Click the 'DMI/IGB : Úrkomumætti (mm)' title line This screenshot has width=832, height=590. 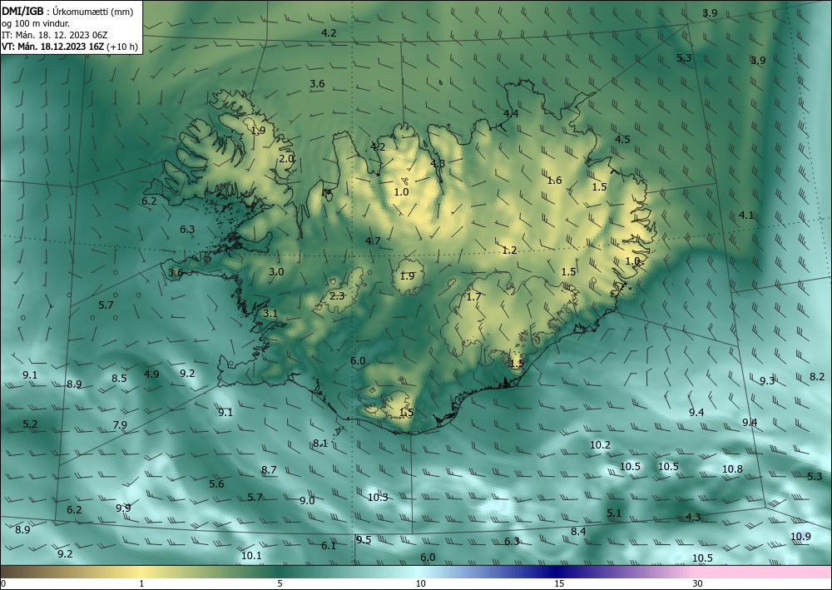tap(67, 12)
